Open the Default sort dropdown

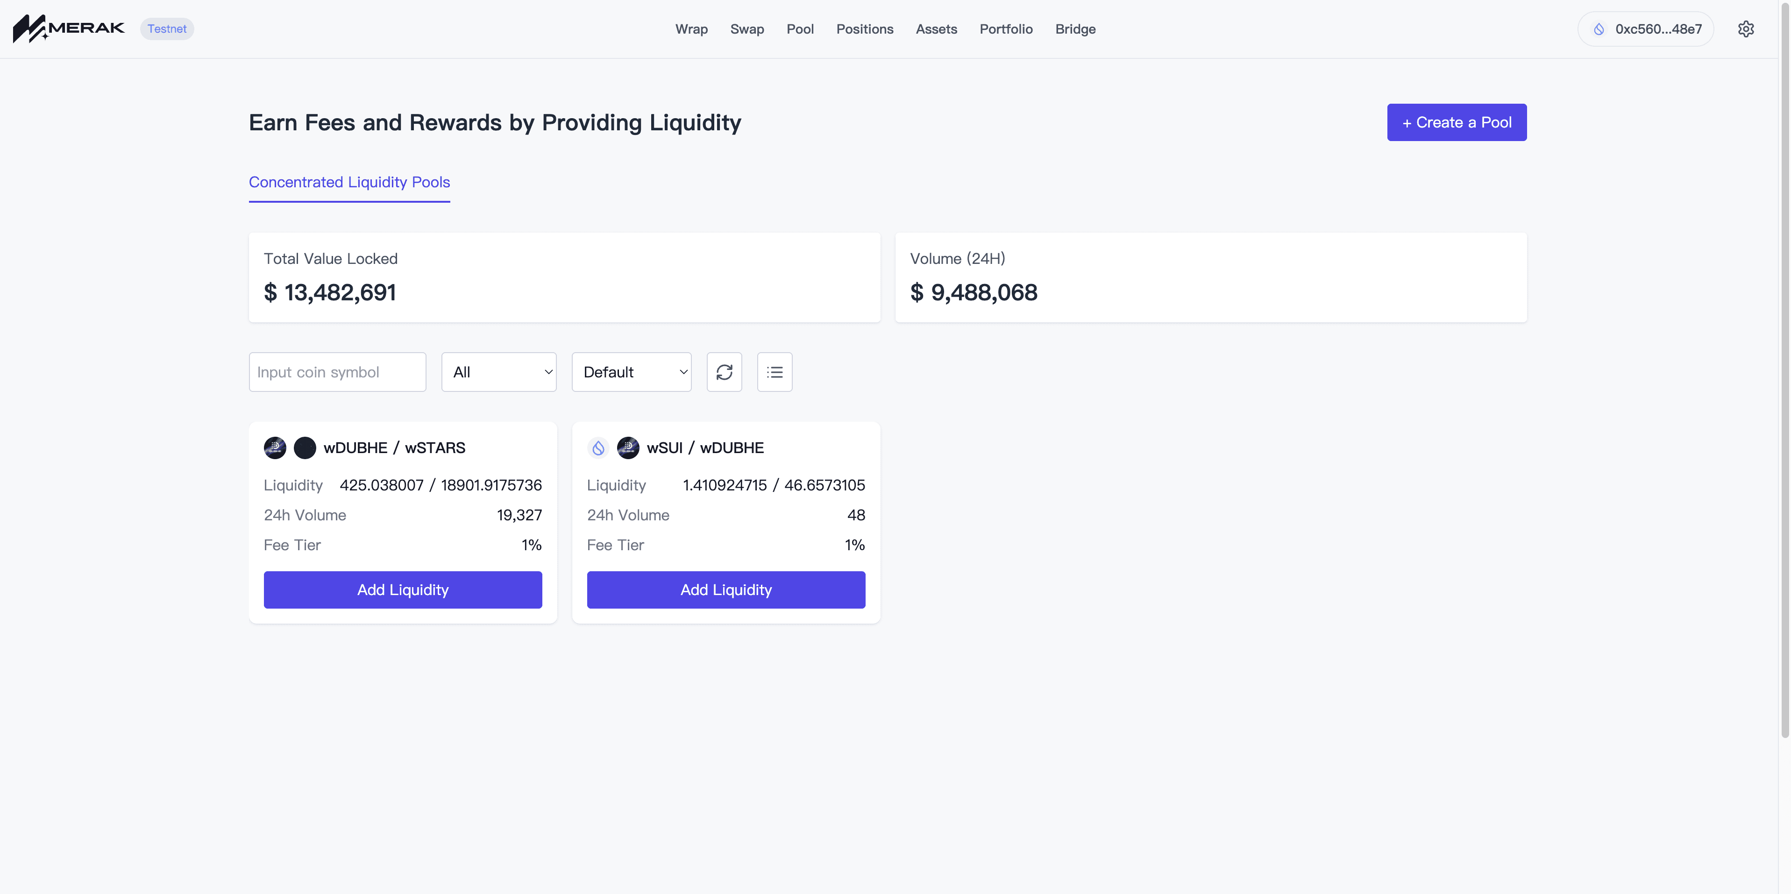coord(631,372)
